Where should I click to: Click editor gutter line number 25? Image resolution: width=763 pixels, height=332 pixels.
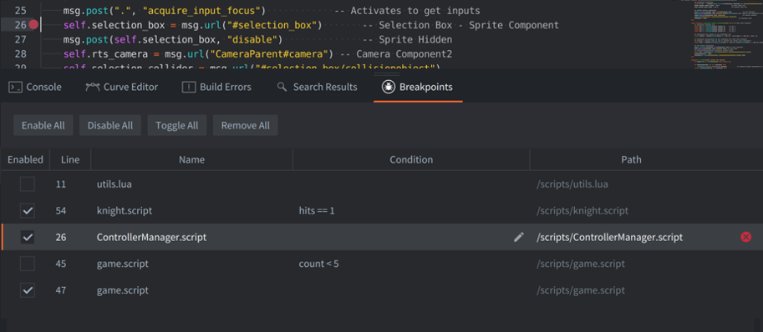(x=21, y=11)
